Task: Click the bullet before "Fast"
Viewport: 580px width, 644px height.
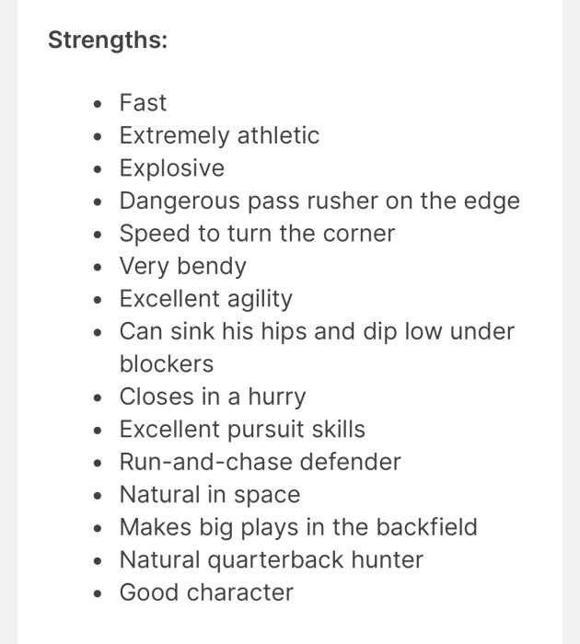Action: coord(98,104)
